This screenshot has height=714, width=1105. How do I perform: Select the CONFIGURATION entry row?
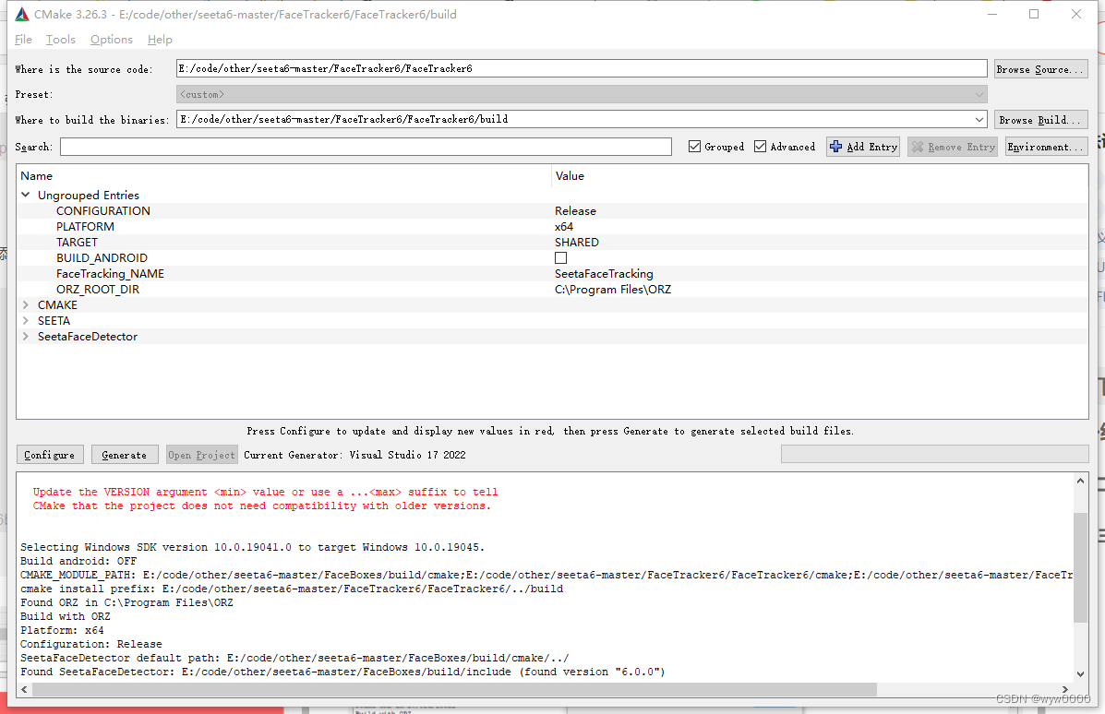[x=552, y=210]
